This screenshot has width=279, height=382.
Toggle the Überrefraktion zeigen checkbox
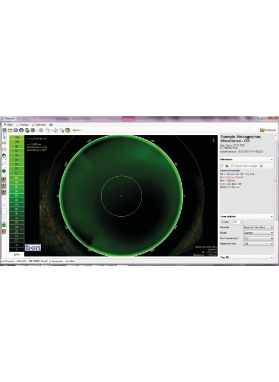(x=232, y=166)
